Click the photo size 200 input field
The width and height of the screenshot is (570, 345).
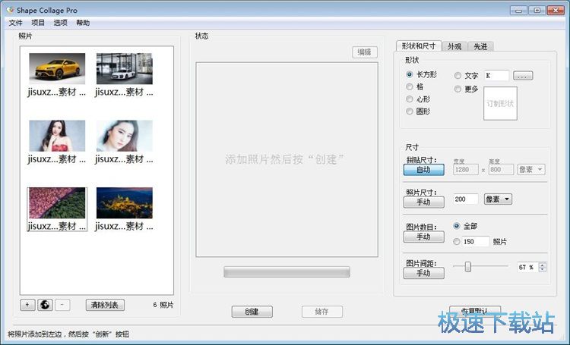point(465,199)
